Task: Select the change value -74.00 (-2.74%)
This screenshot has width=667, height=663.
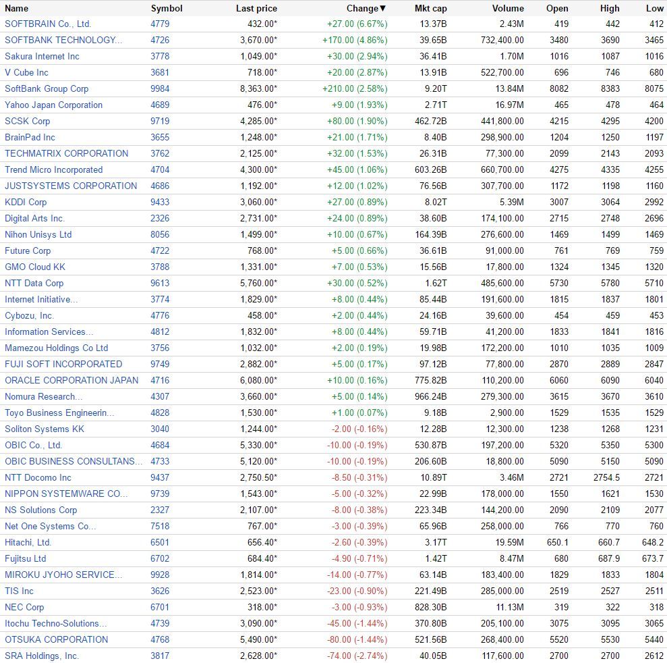Action: click(357, 655)
